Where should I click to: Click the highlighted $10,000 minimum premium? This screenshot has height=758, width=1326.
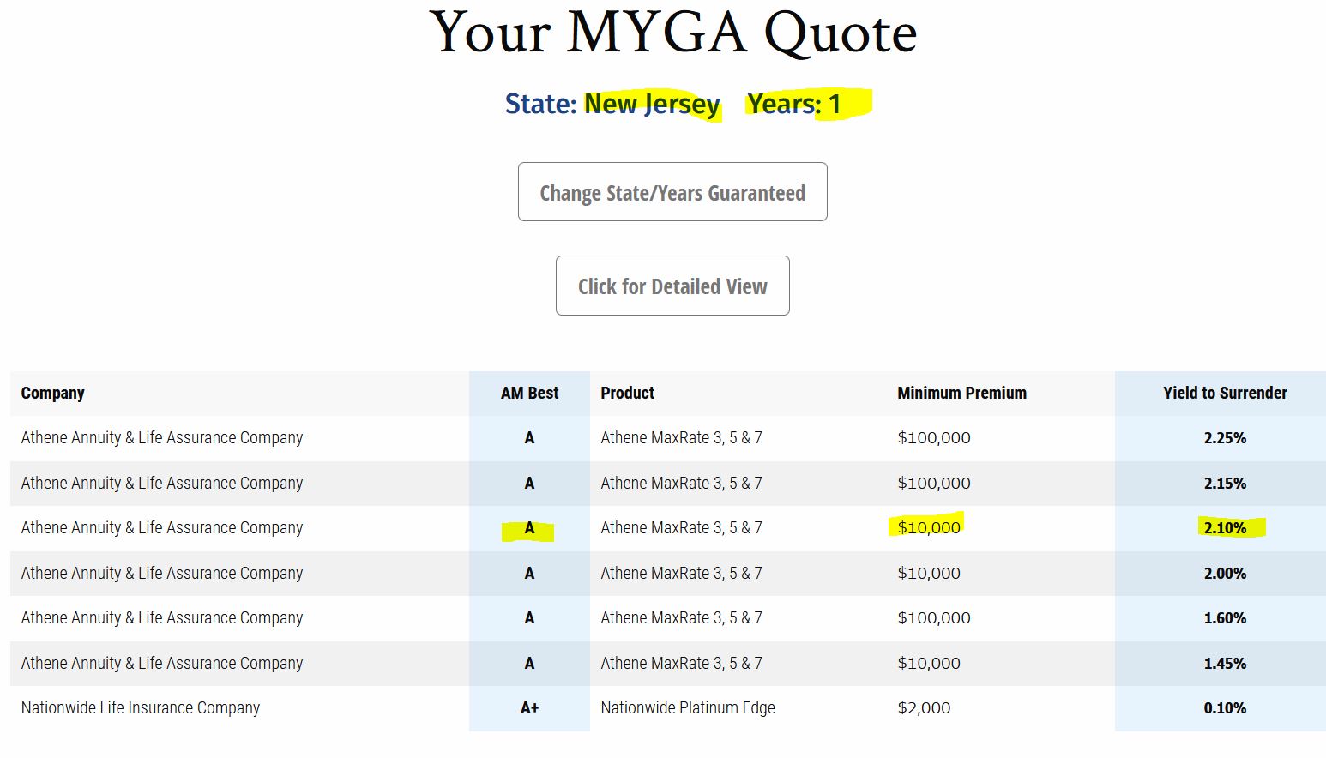click(x=929, y=528)
